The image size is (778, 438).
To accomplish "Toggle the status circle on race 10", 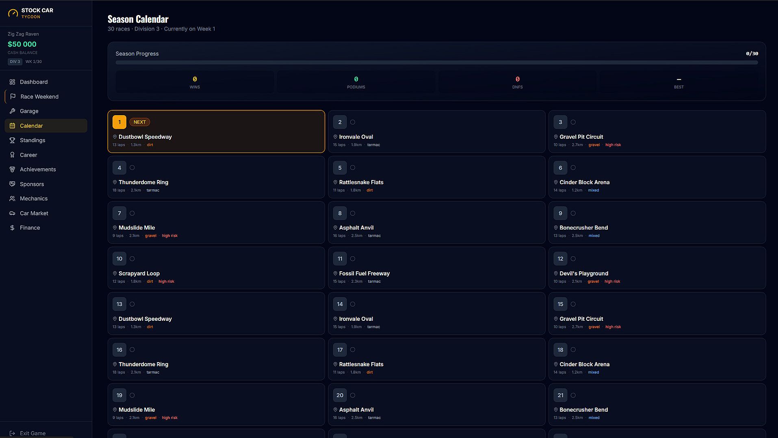I will [132, 259].
